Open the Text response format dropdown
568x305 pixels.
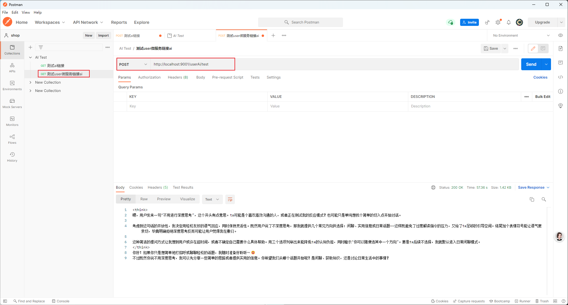coord(212,199)
